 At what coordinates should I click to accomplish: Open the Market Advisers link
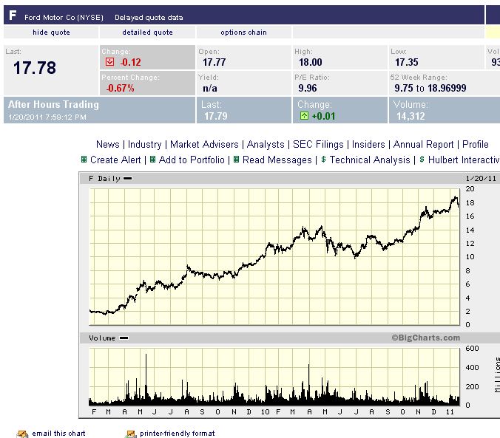point(204,144)
